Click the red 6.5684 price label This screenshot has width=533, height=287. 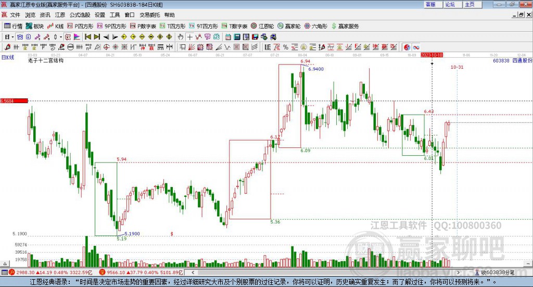click(14, 101)
